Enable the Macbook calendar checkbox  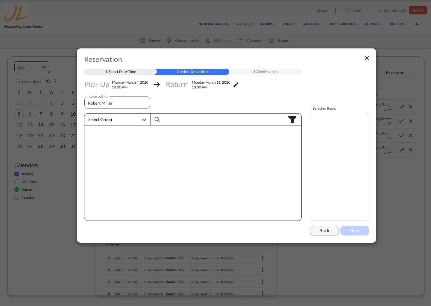point(17,182)
